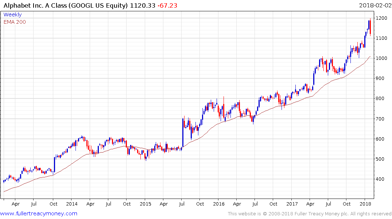The height and width of the screenshot is (219, 392).
Task: Click the 500 price axis label
Action: (x=380, y=159)
